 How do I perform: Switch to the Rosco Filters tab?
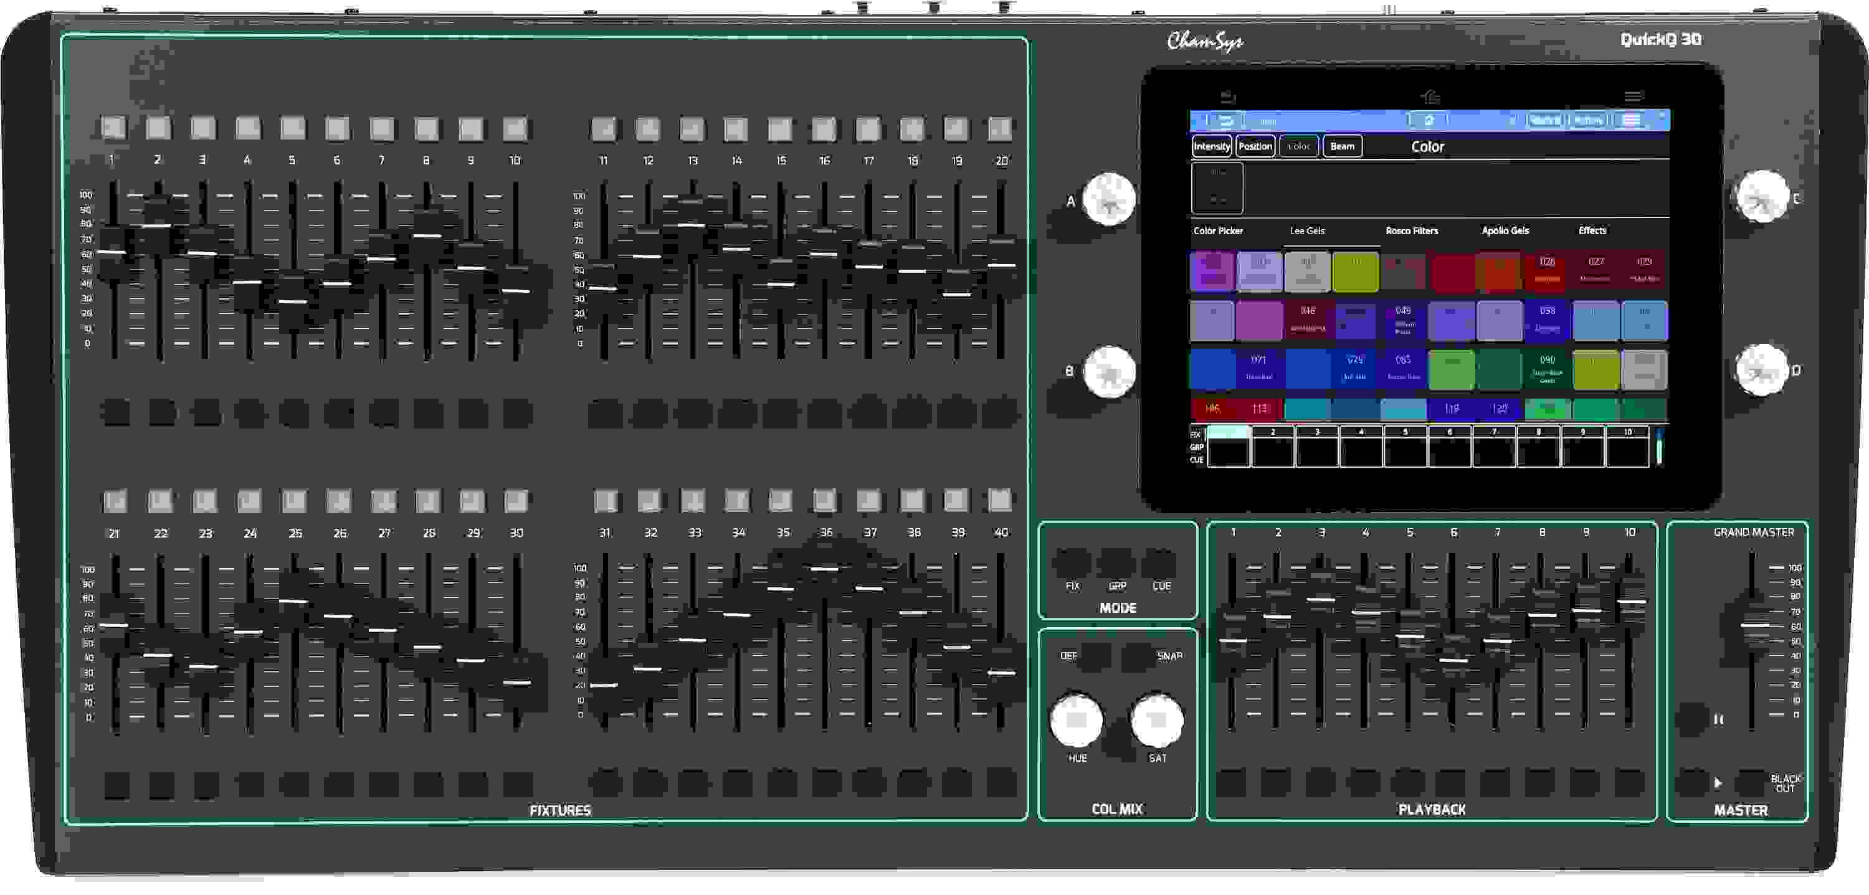click(x=1415, y=230)
